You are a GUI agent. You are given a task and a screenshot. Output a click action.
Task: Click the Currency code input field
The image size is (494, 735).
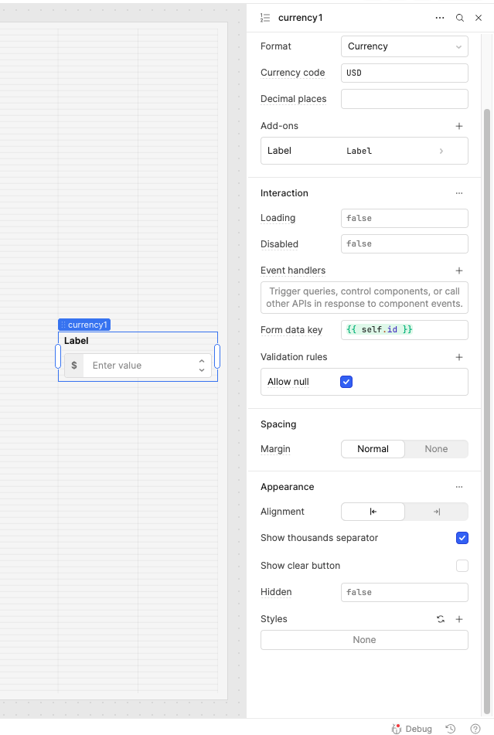click(404, 73)
